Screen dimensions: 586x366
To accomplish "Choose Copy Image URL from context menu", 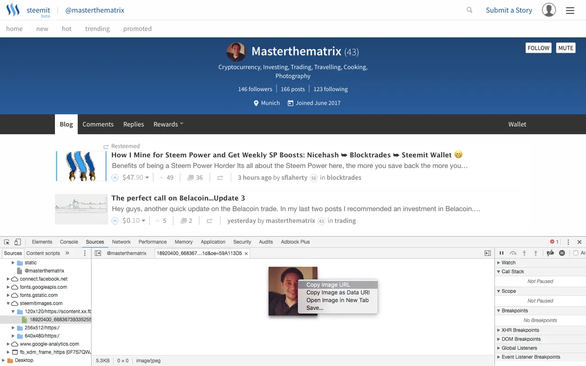I will click(338, 285).
